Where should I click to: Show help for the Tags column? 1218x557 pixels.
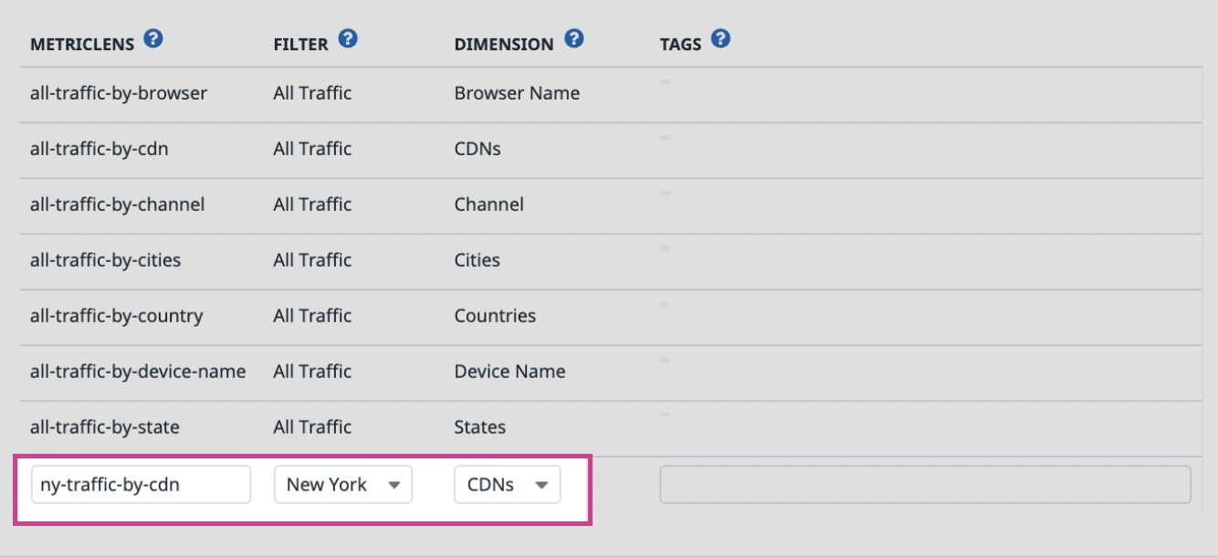(720, 39)
